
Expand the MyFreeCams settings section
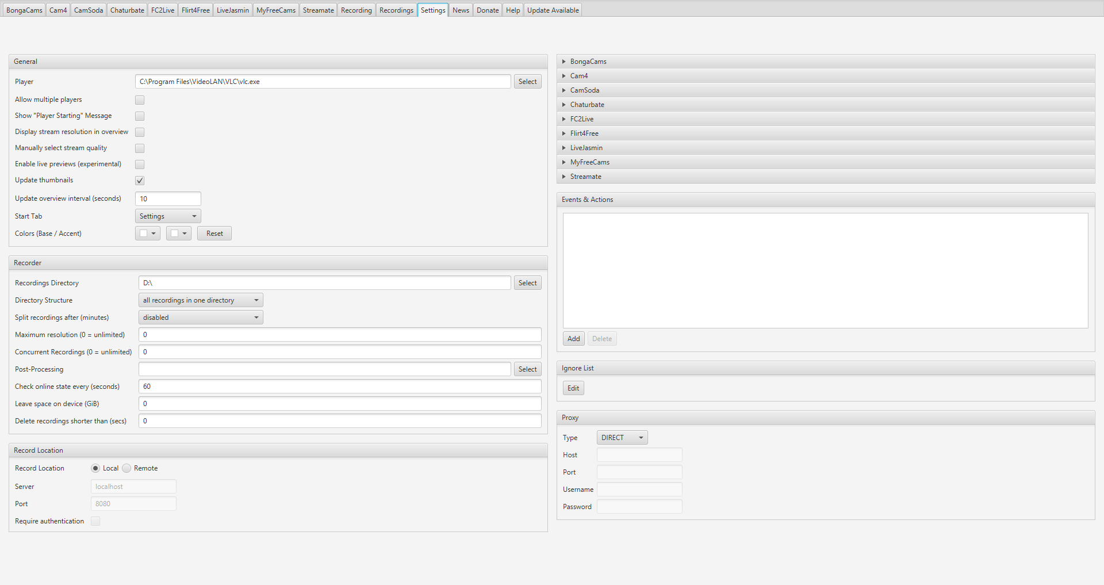pyautogui.click(x=589, y=162)
